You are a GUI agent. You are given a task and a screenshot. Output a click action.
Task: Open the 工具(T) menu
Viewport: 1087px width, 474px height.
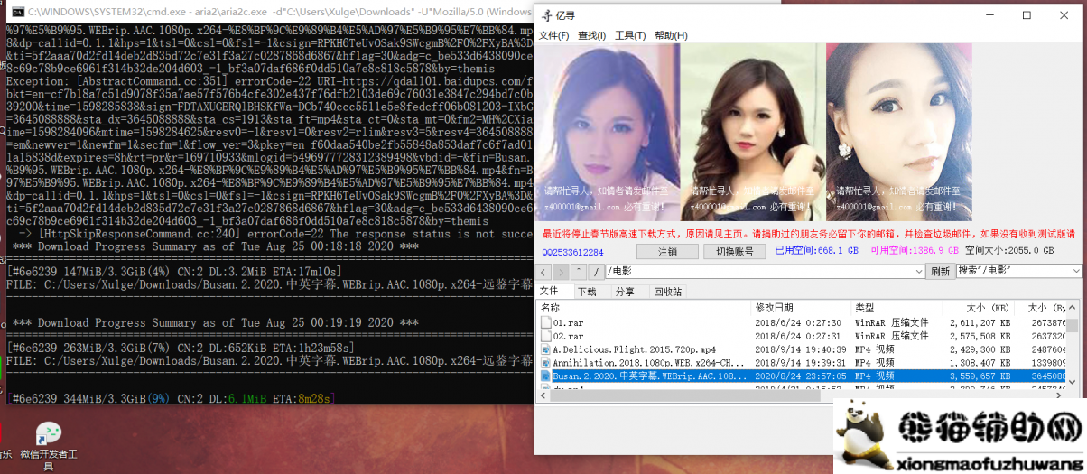pos(630,36)
